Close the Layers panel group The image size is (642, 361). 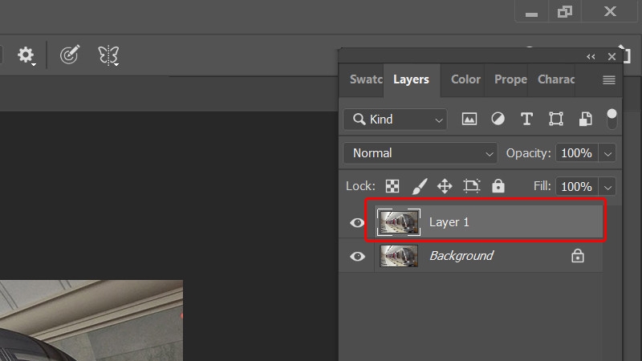[x=612, y=56]
